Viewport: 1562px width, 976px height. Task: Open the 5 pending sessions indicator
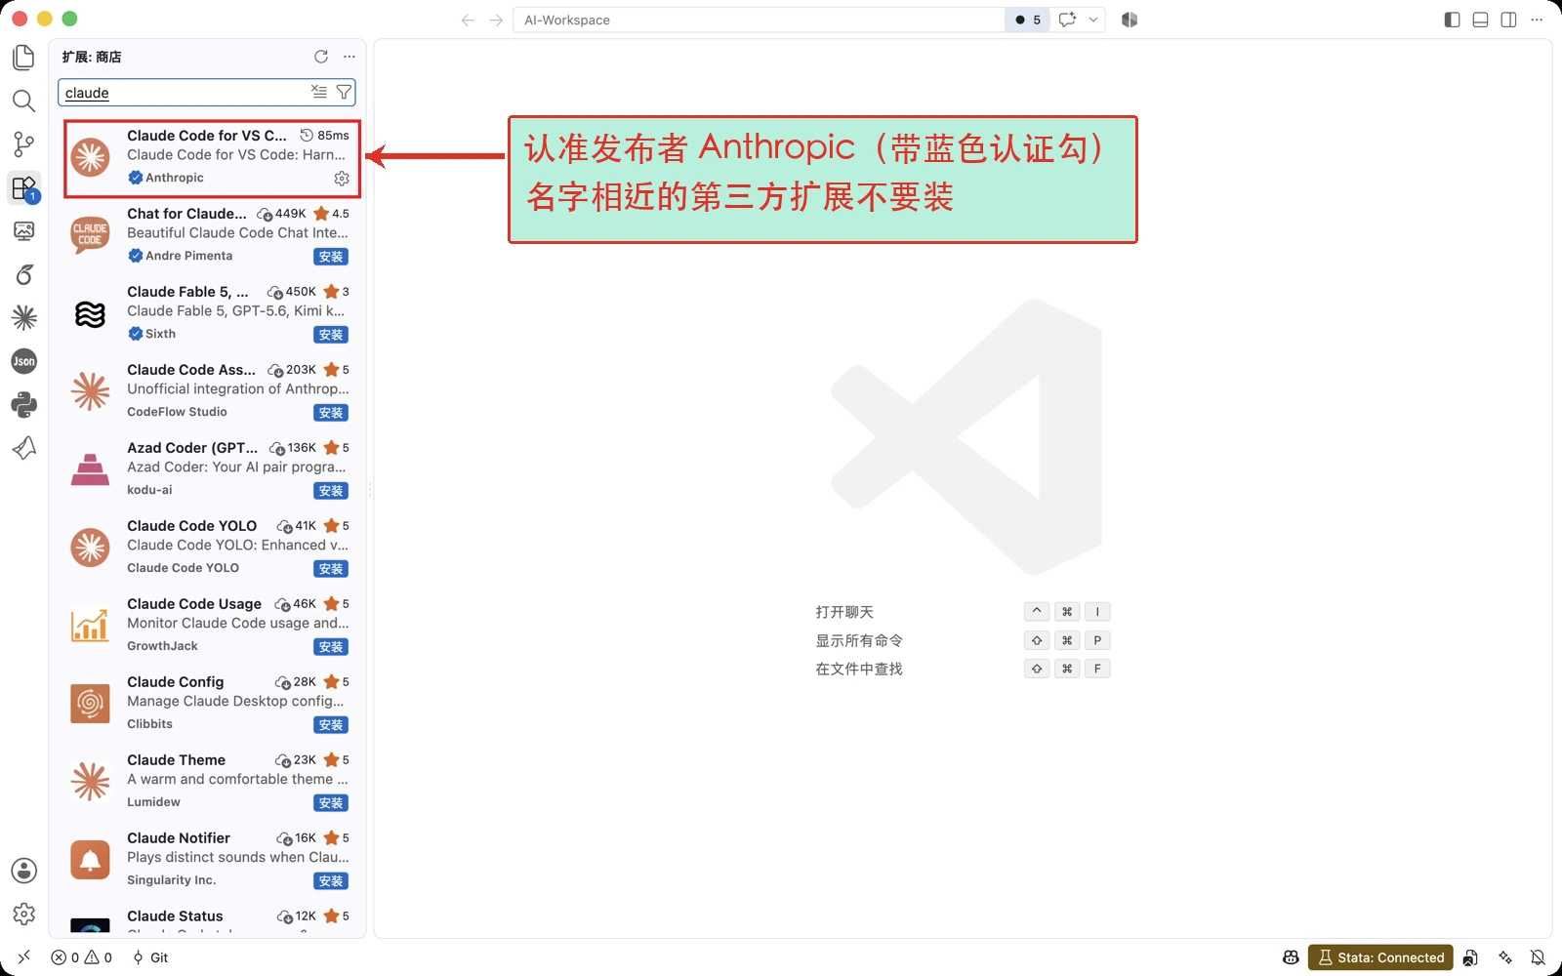click(x=1028, y=20)
